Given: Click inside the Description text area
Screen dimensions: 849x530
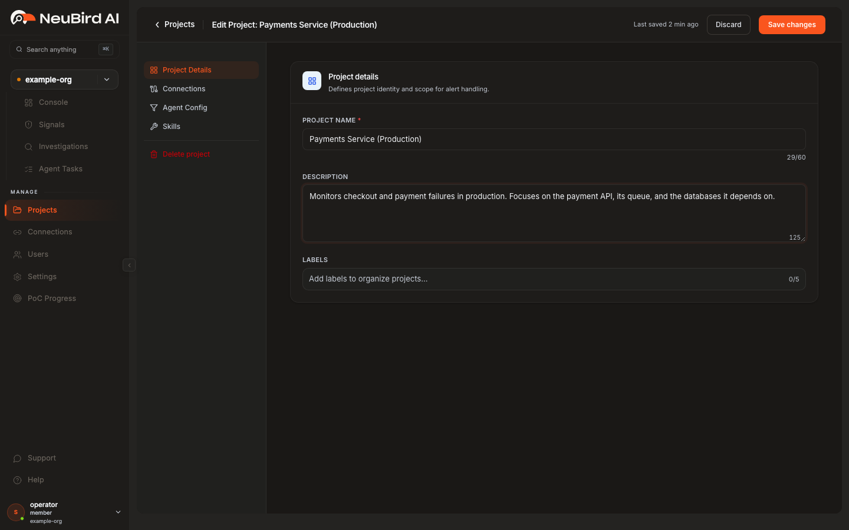Looking at the screenshot, I should coord(554,213).
